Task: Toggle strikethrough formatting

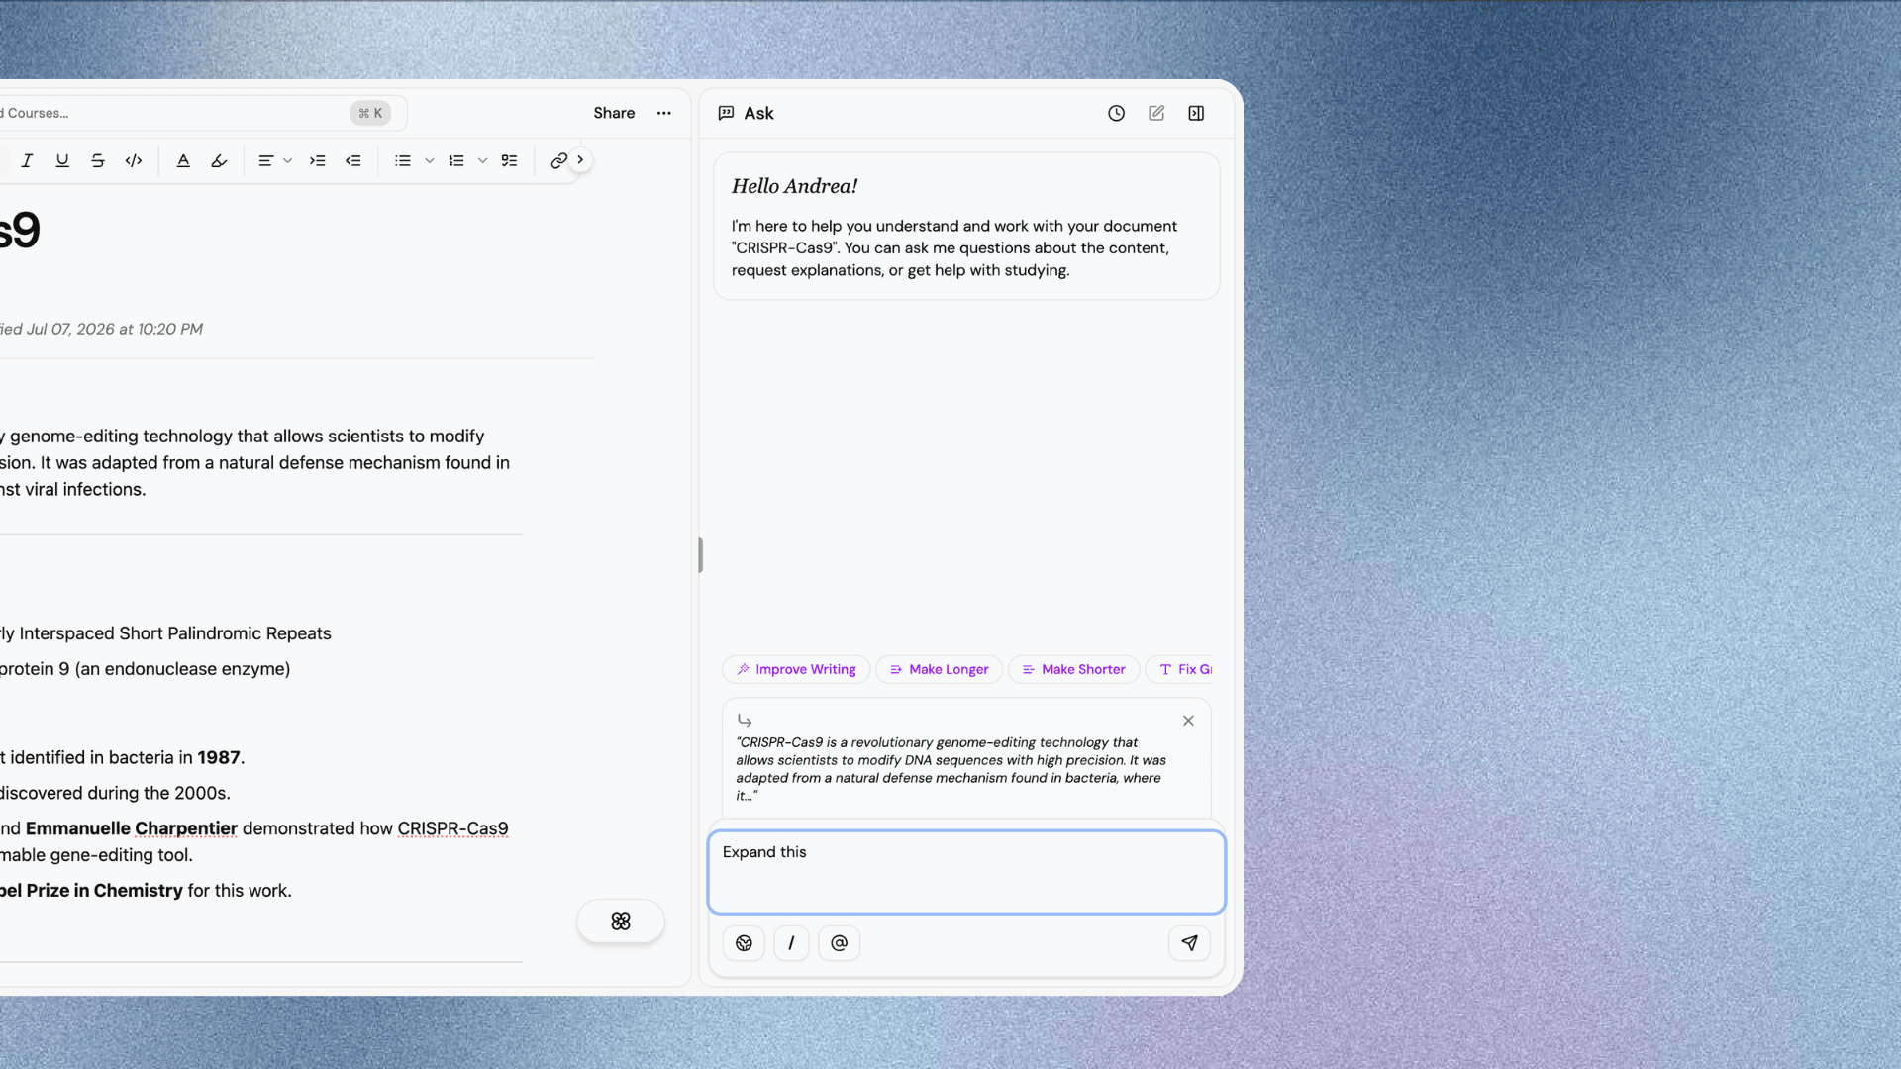Action: (98, 160)
